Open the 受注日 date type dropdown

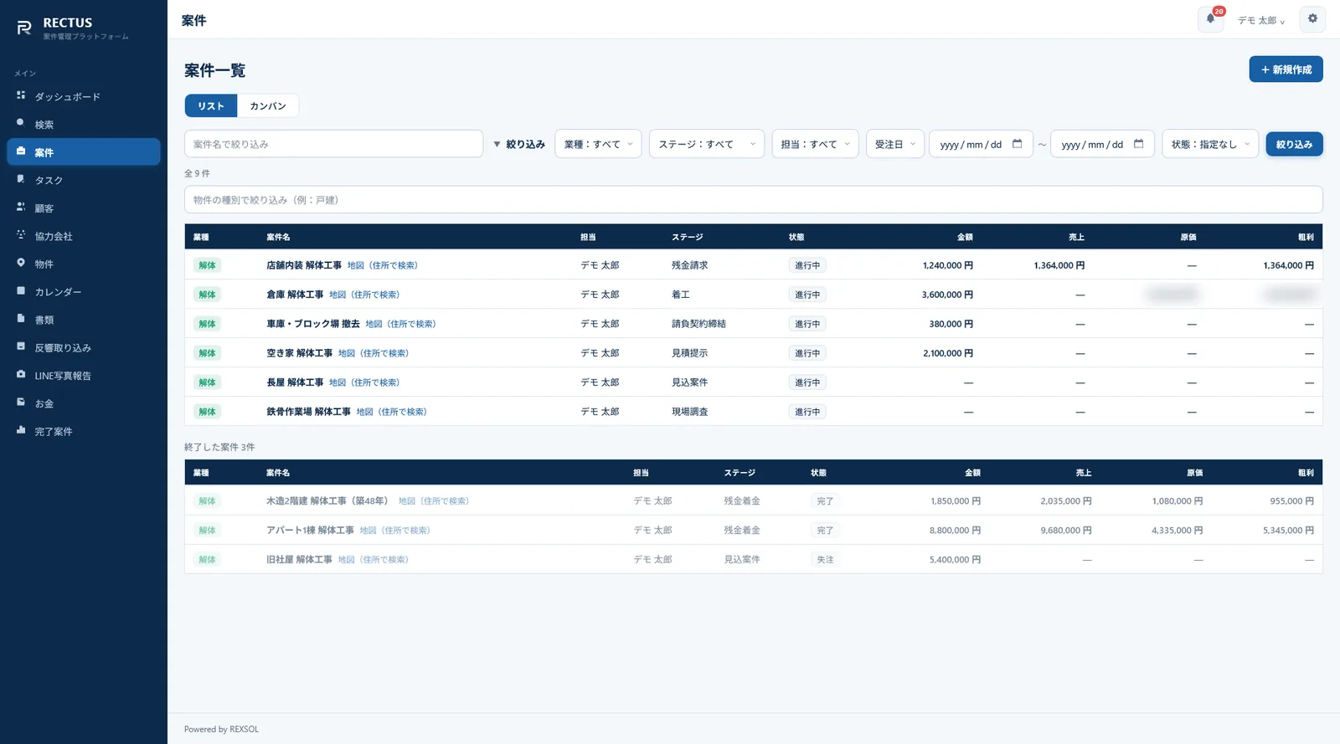(x=895, y=144)
